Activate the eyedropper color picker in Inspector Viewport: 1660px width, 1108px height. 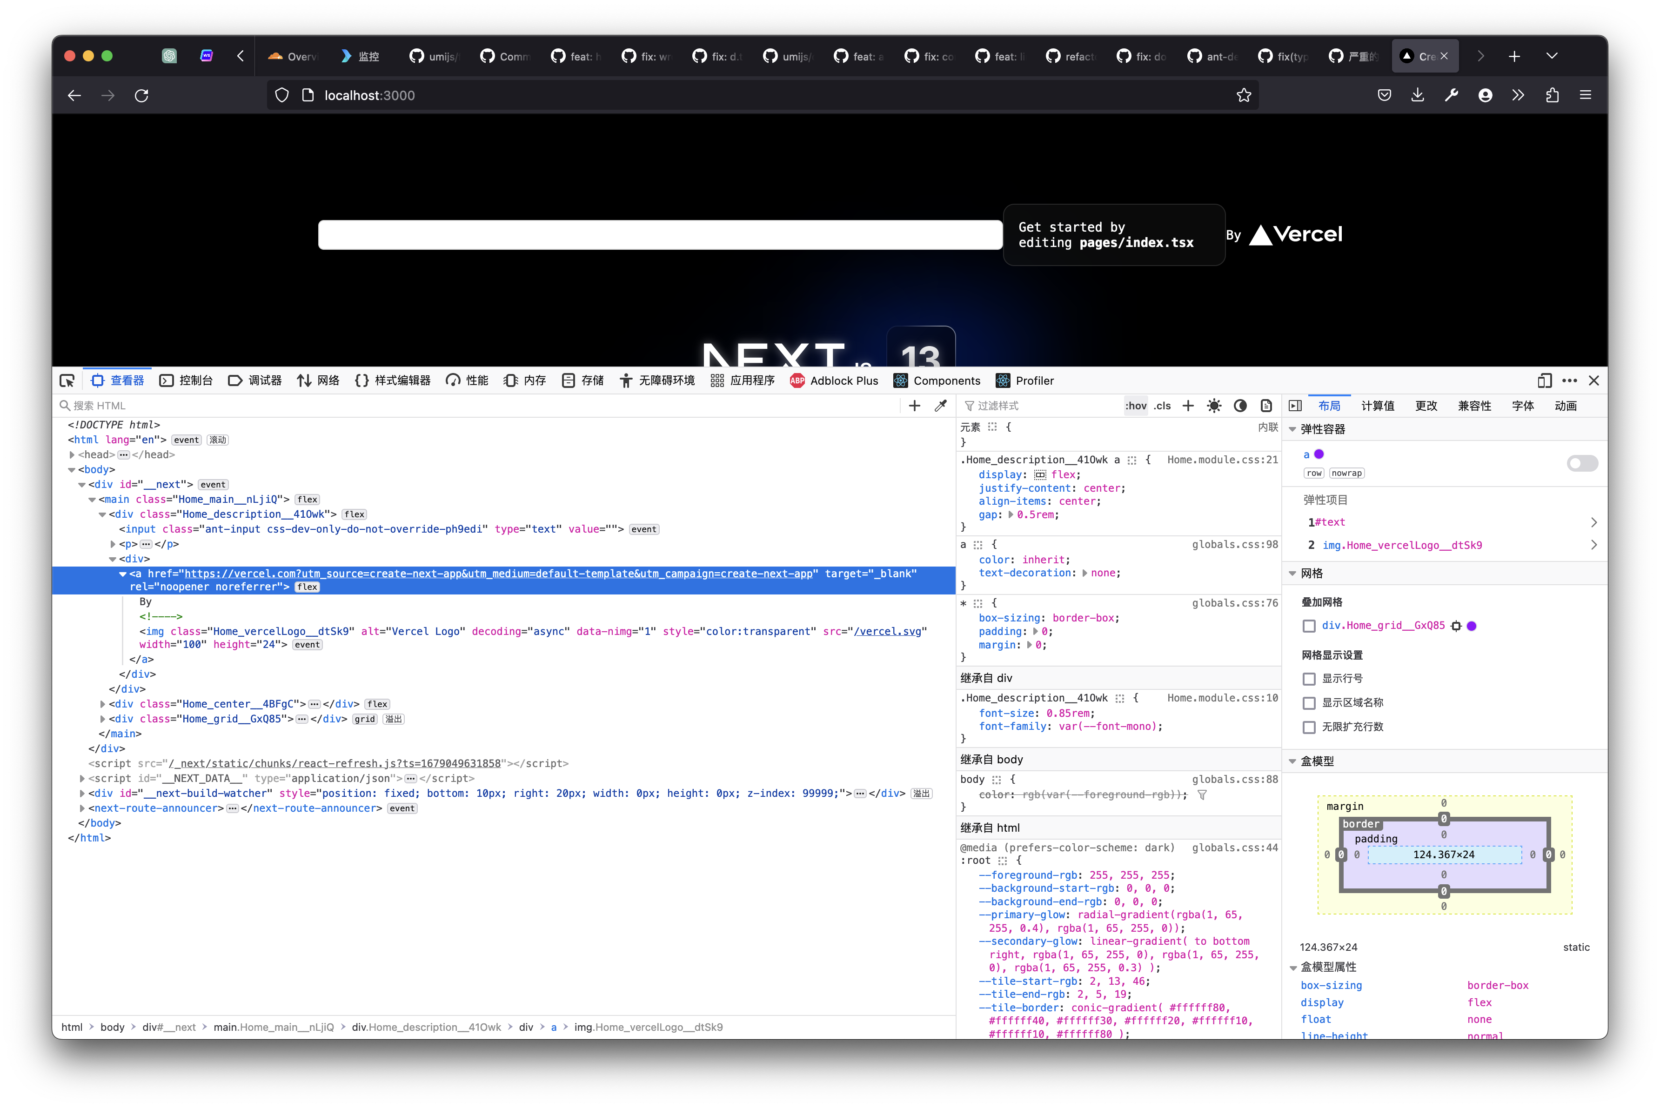point(941,405)
